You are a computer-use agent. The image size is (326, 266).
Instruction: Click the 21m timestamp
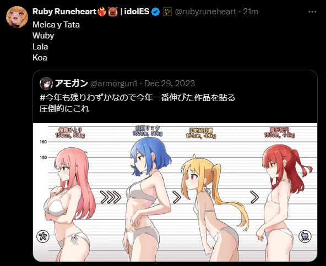click(251, 12)
